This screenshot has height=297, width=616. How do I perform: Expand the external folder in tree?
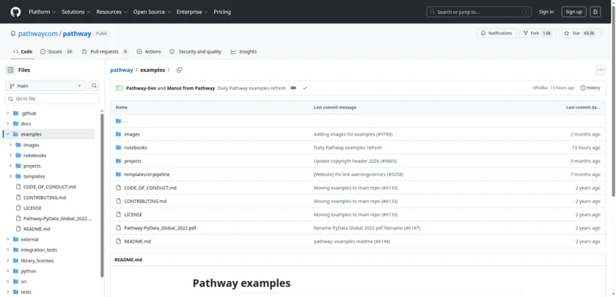click(x=7, y=239)
